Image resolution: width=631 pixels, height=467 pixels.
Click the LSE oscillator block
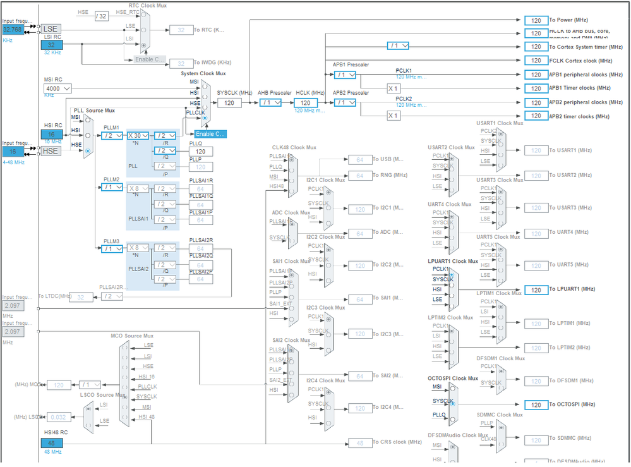coord(51,29)
